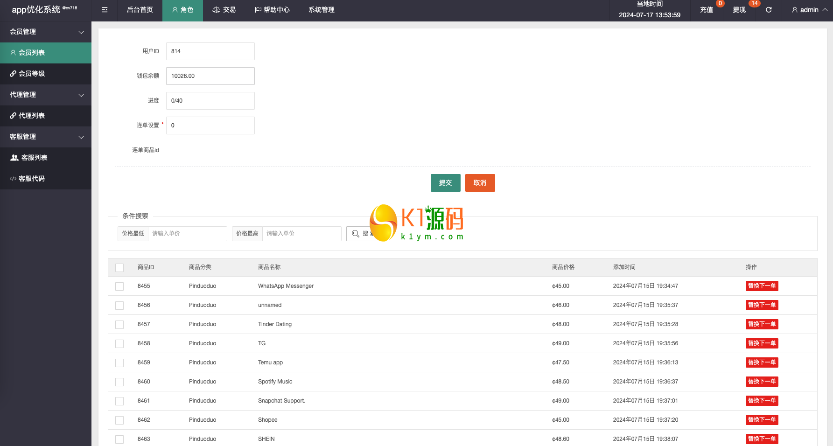Click the refresh icon in top bar
Screen dimensions: 833x446
tap(769, 10)
